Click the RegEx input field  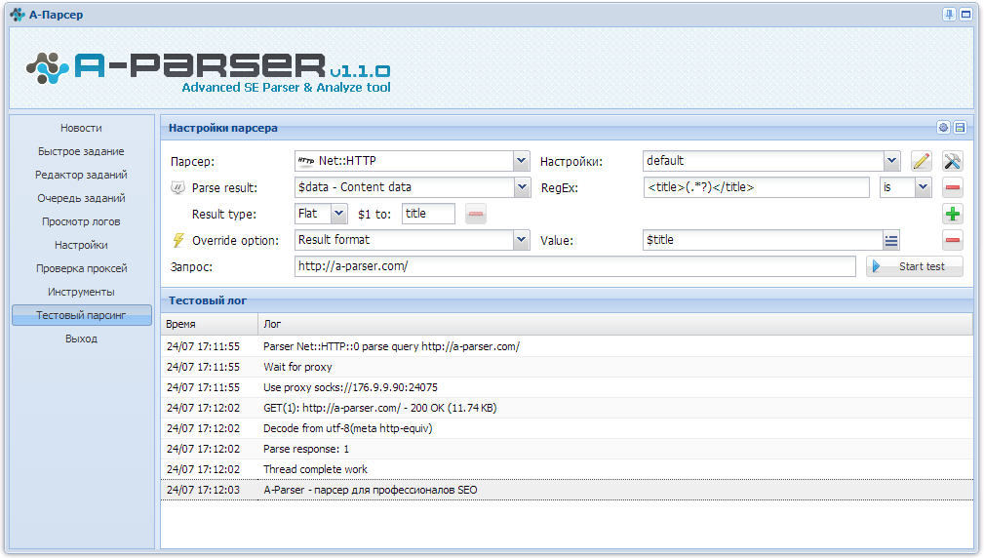coord(756,187)
